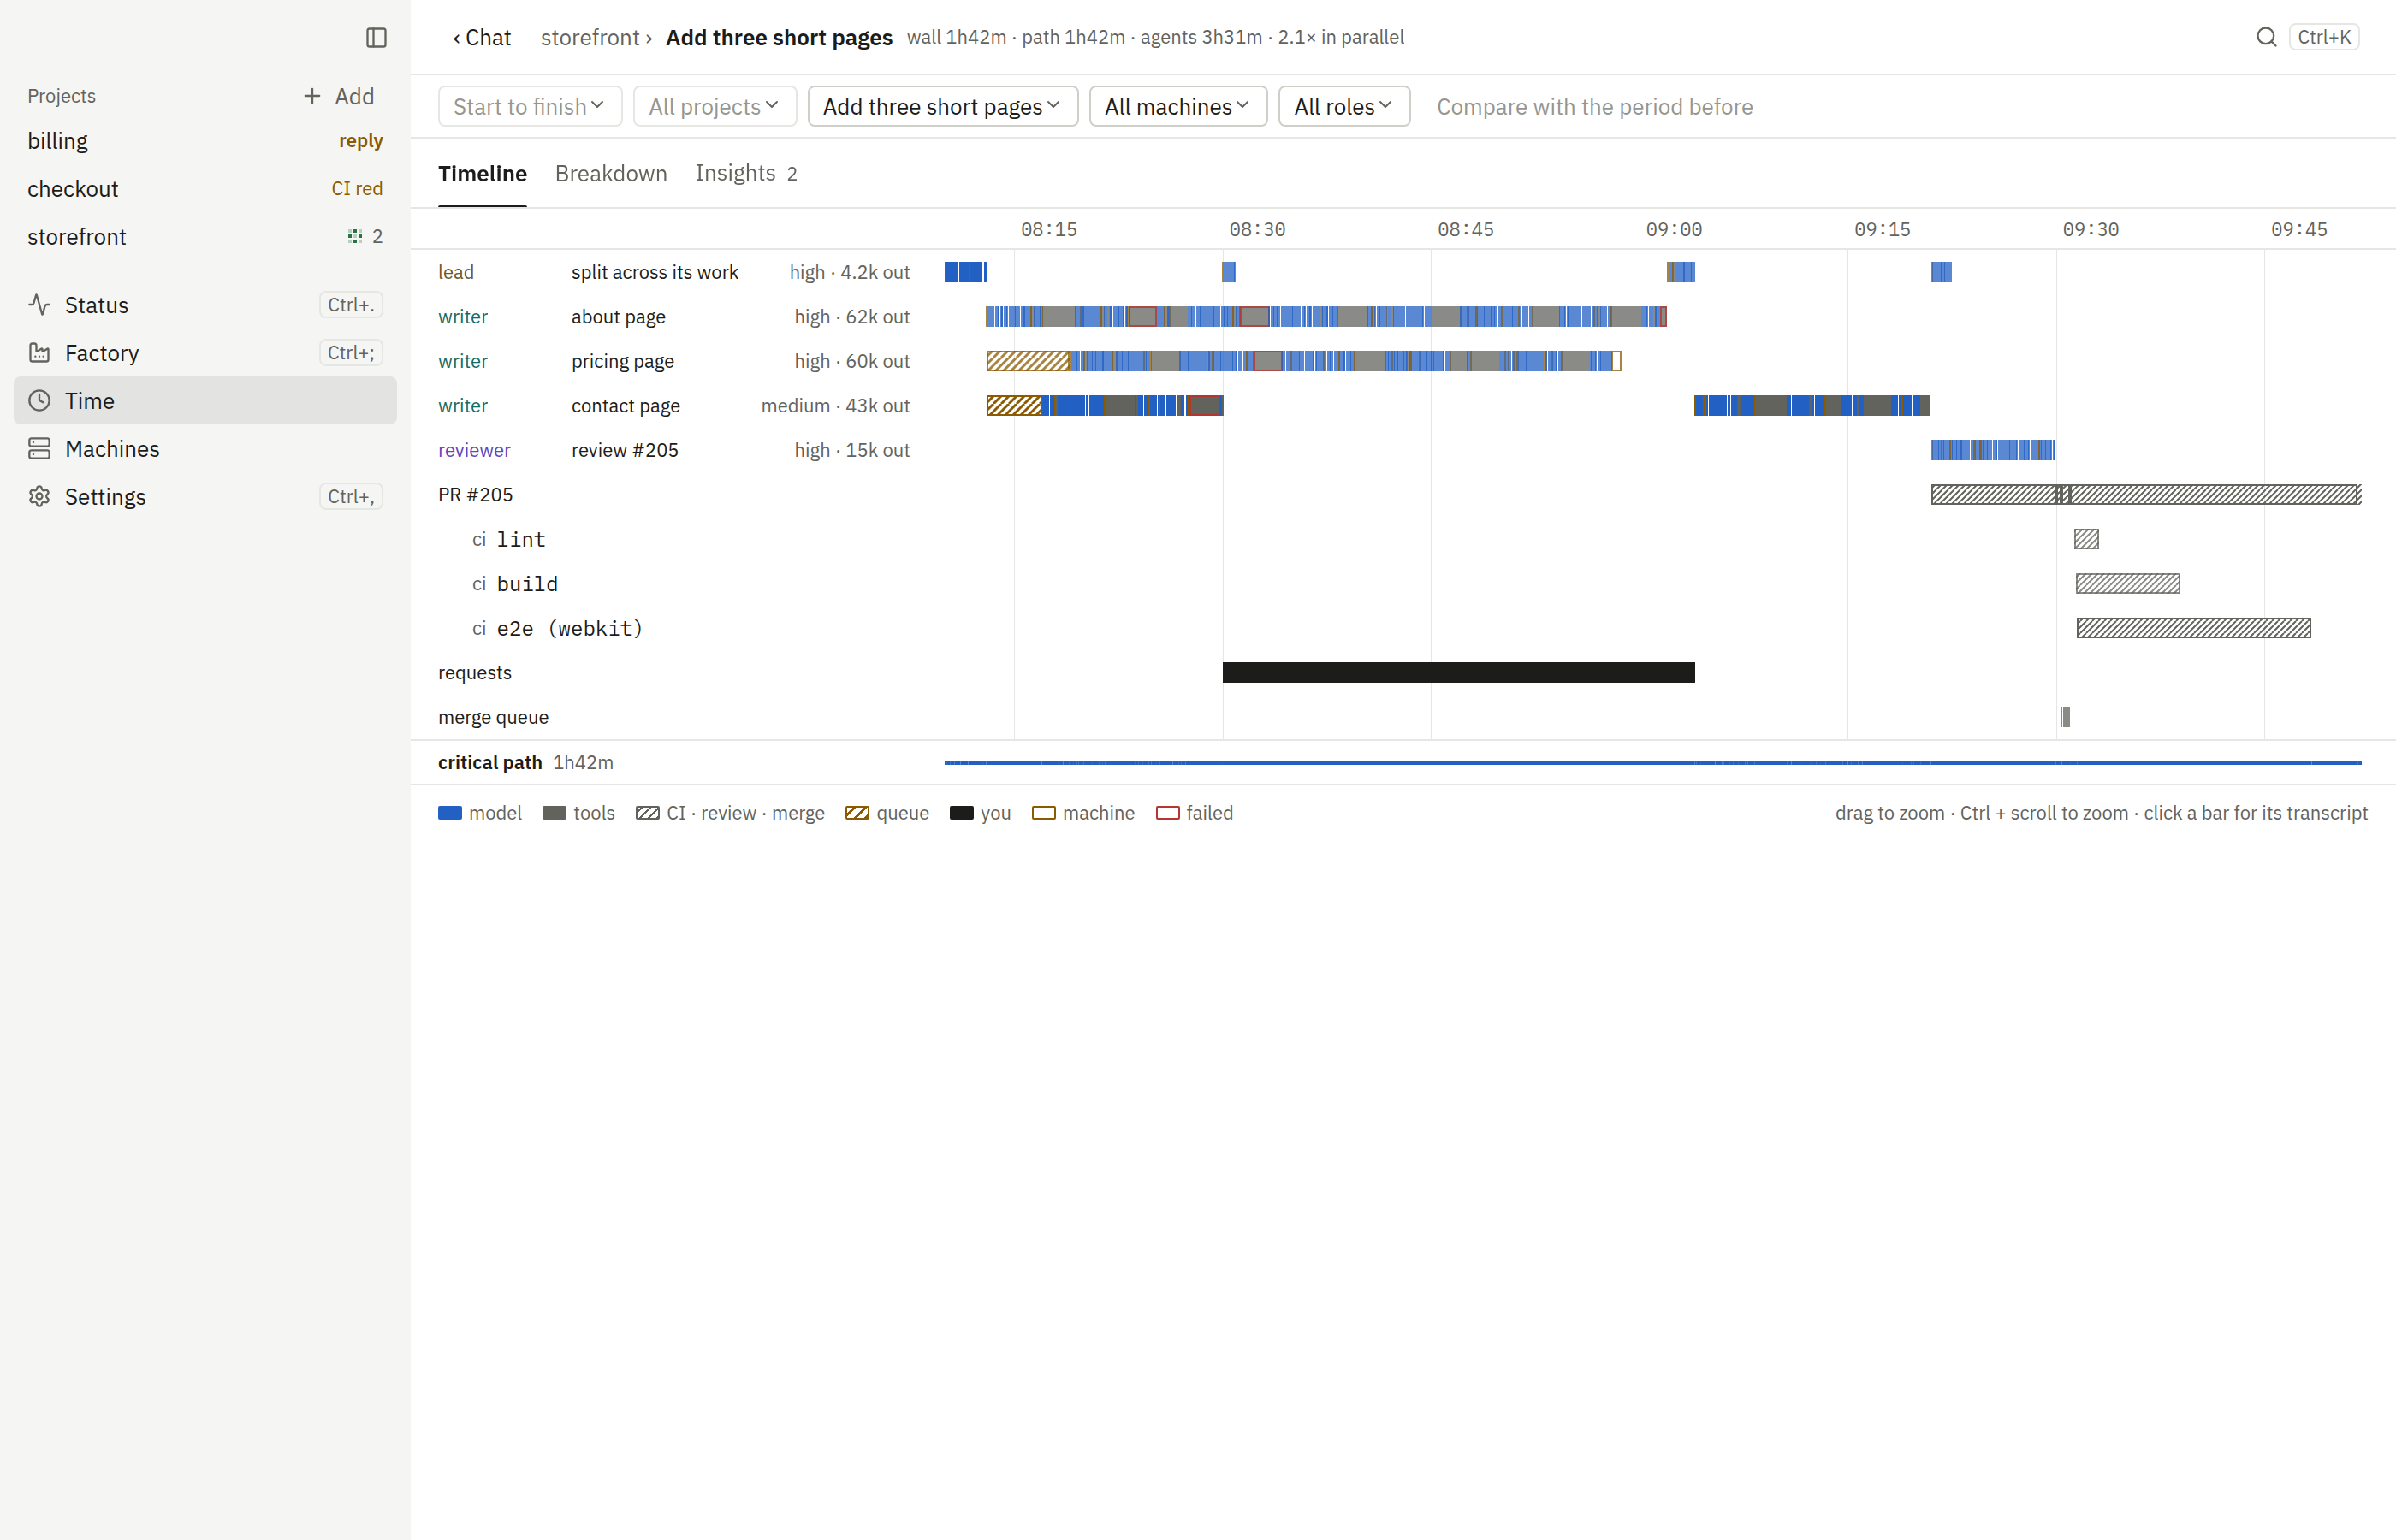The width and height of the screenshot is (2396, 1540).
Task: Click Compare with the period before
Action: (1594, 106)
